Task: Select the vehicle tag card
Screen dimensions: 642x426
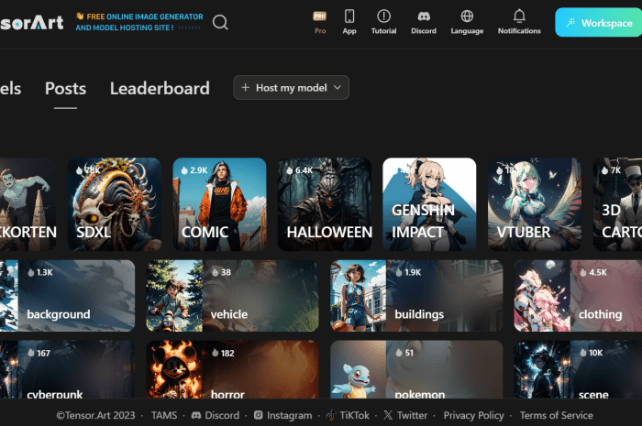Action: click(232, 296)
